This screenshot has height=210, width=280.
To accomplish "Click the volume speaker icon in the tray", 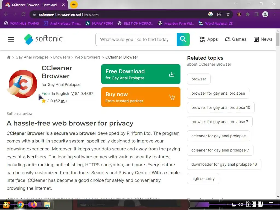I will point(241,205).
